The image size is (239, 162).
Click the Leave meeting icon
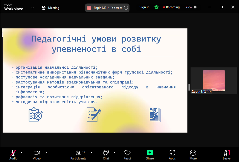(x=226, y=154)
